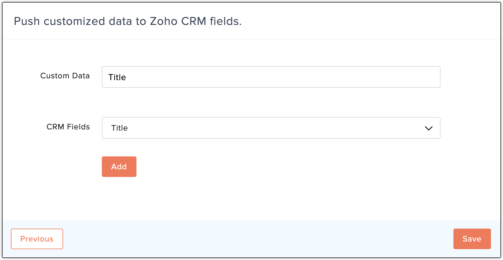Expand the CRM Fields combo box list
The width and height of the screenshot is (503, 260).
point(271,128)
